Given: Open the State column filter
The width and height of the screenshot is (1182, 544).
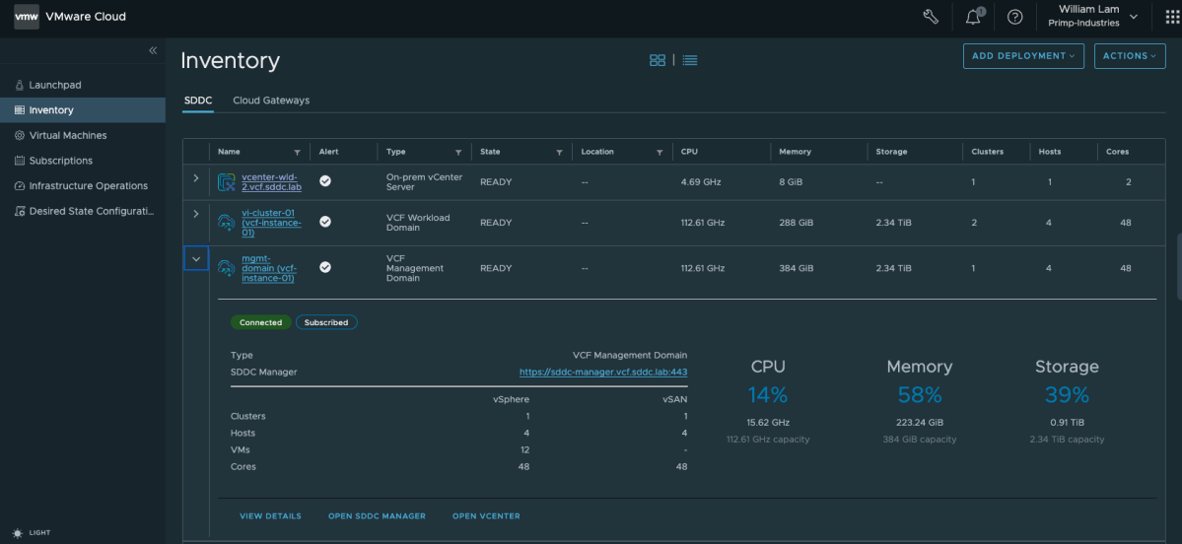Looking at the screenshot, I should pyautogui.click(x=559, y=152).
